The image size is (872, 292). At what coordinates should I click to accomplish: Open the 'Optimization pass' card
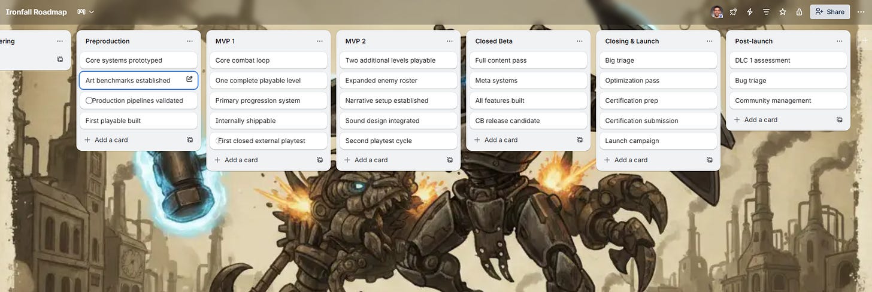coord(658,81)
